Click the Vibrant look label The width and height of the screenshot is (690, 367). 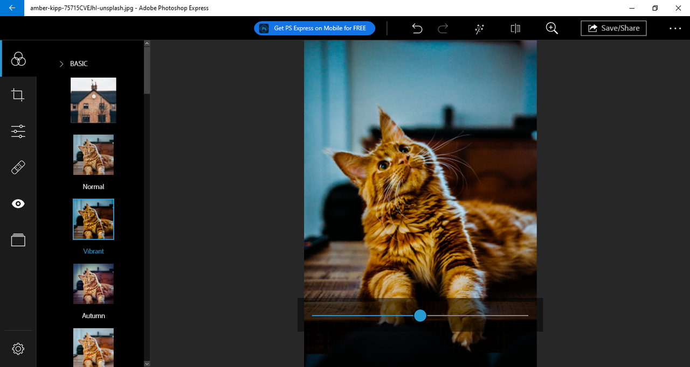[93, 251]
